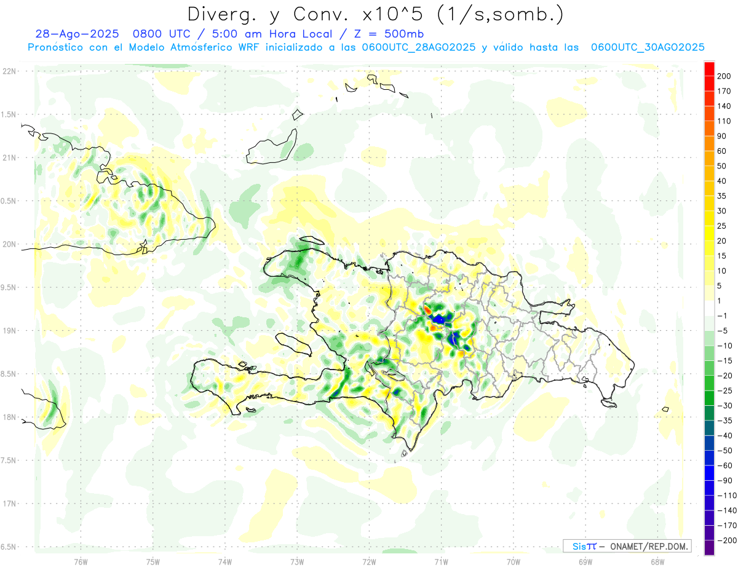
Task: Click color scale value '-140'
Action: [727, 510]
